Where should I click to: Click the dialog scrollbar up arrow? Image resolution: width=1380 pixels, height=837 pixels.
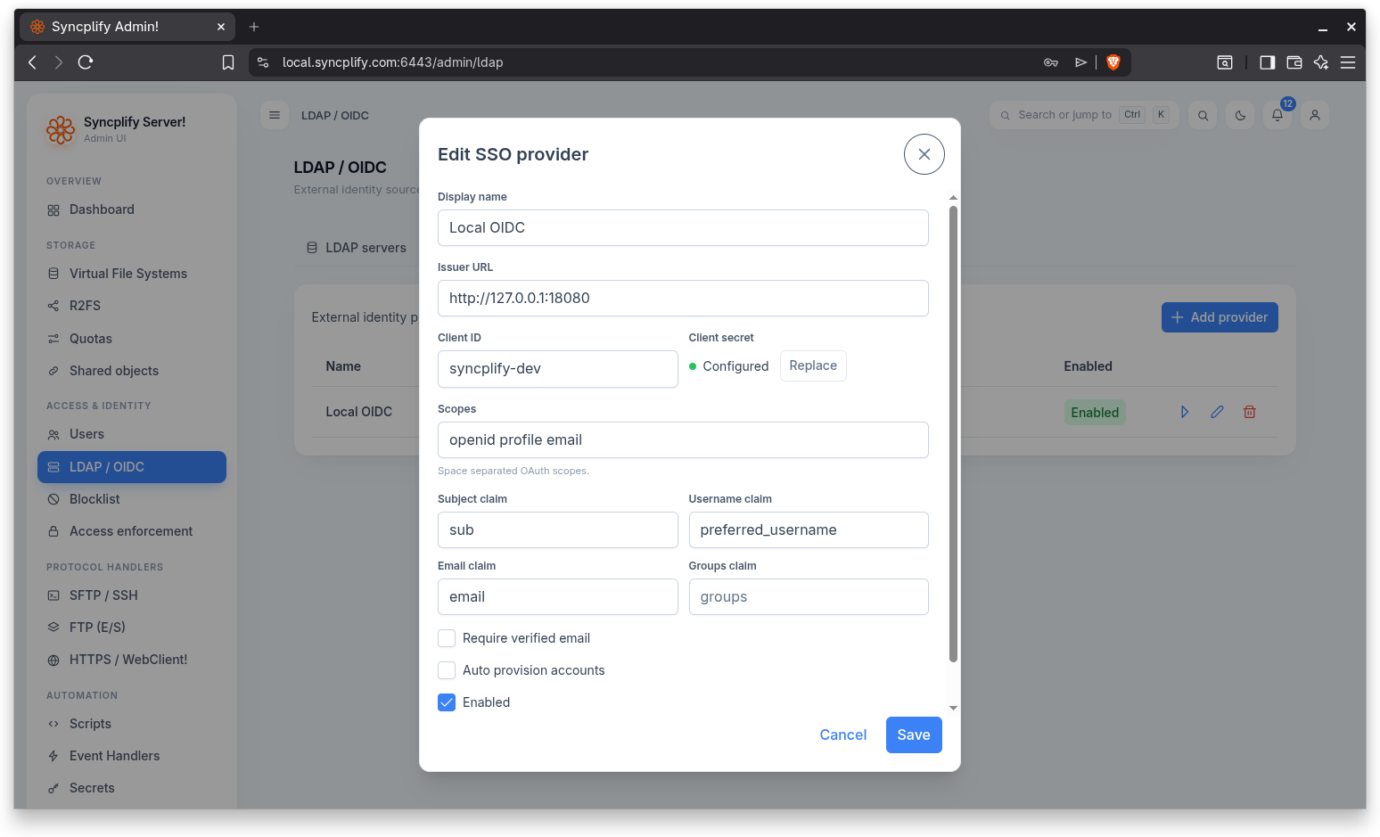pyautogui.click(x=953, y=197)
